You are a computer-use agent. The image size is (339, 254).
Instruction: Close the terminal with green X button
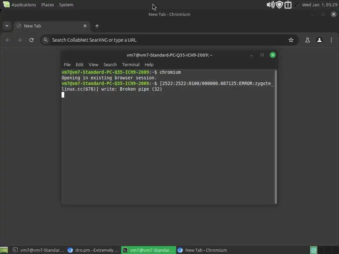click(273, 55)
